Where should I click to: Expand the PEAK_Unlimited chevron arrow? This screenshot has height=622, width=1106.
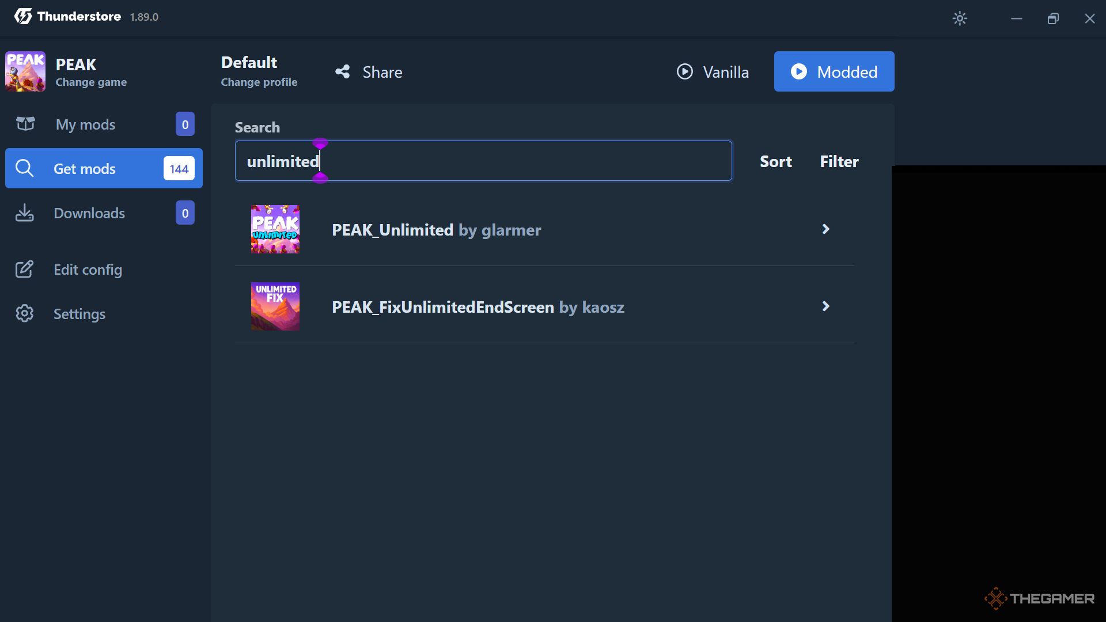(826, 229)
